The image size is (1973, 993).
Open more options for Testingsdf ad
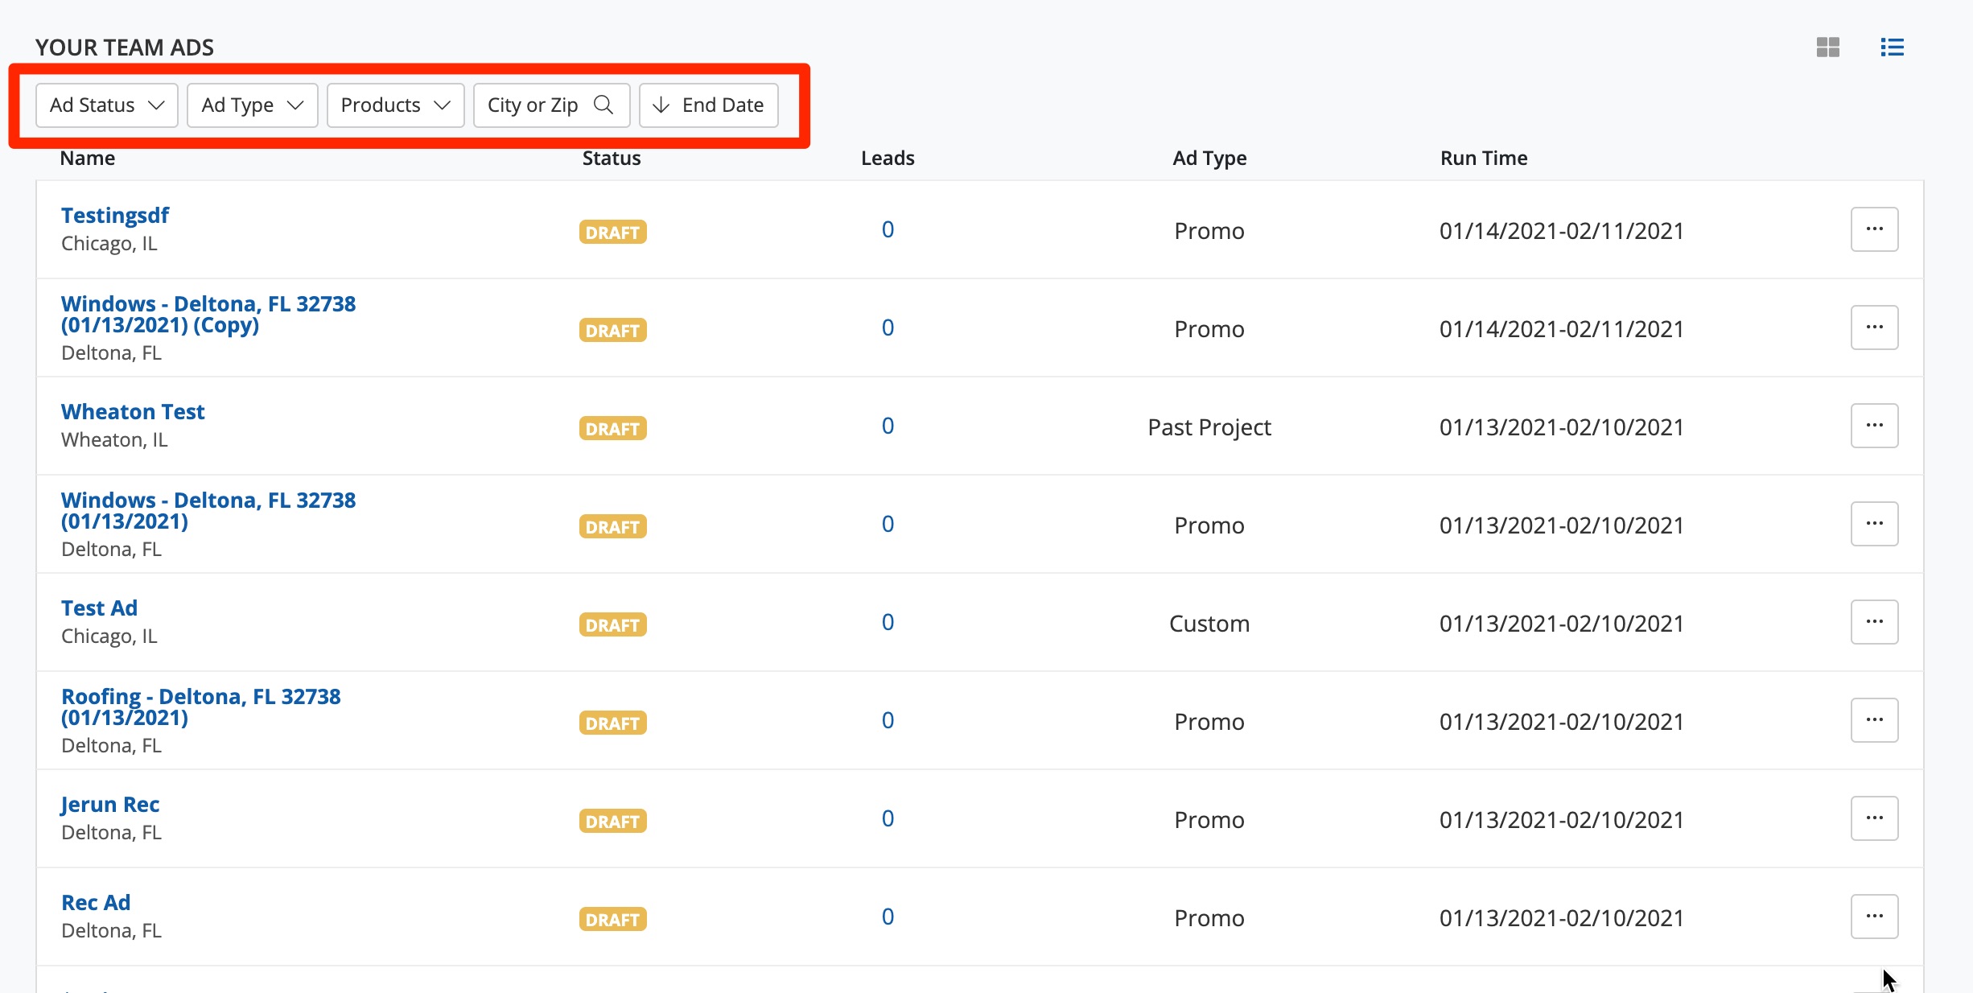1874,229
